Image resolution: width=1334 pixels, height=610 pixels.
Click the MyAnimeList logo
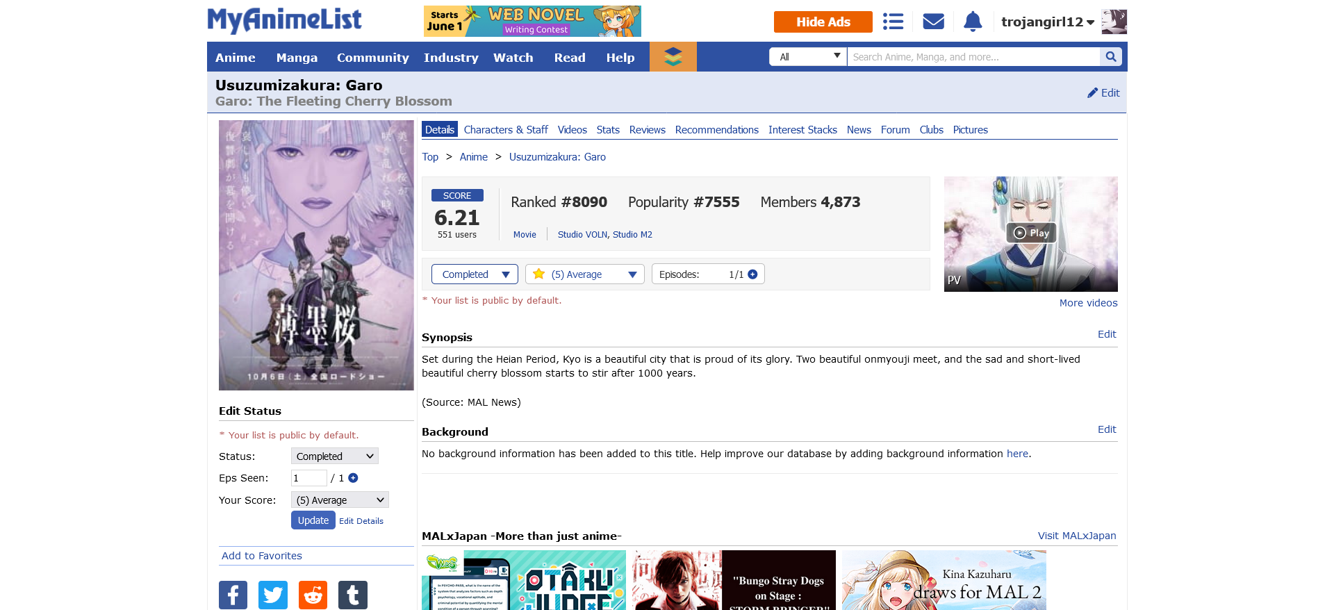(284, 21)
